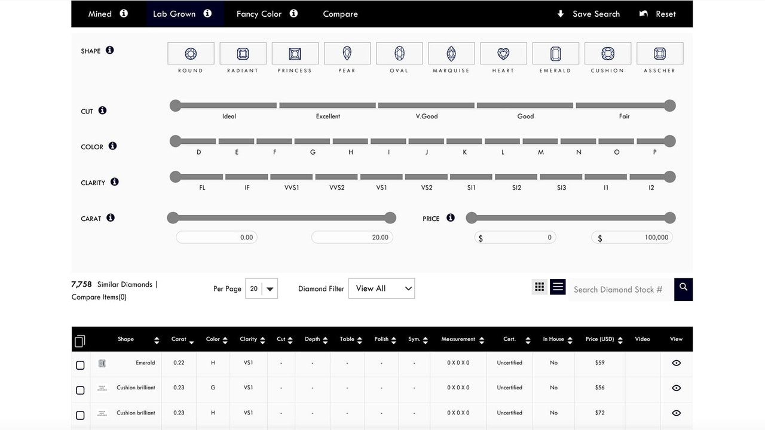The height and width of the screenshot is (430, 765).
Task: Switch to grid view layout icon
Action: click(x=540, y=287)
